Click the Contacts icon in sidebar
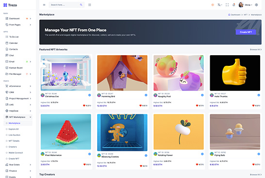265x178 pixels. (x=7, y=49)
